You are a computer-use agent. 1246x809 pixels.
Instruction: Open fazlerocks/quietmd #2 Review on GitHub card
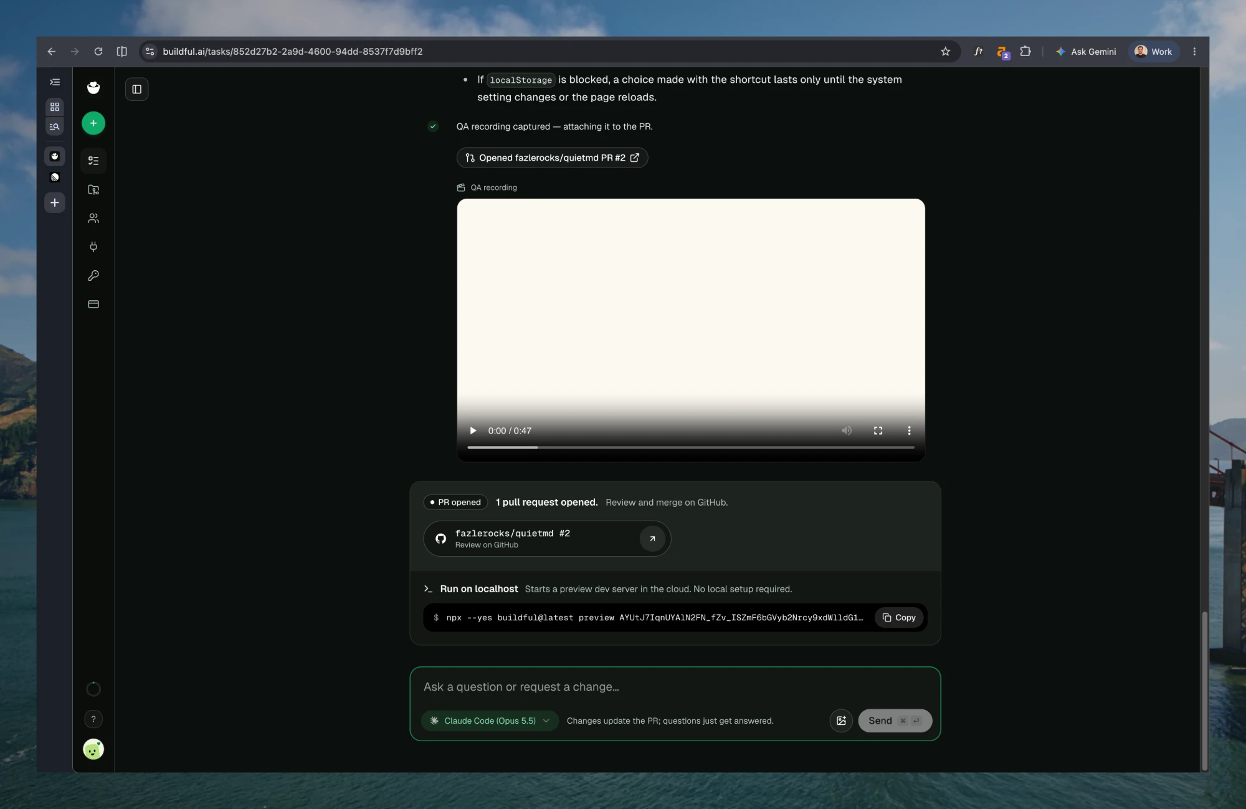[x=547, y=539]
